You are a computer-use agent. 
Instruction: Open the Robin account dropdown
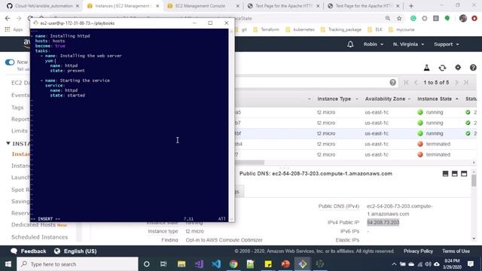pos(374,44)
